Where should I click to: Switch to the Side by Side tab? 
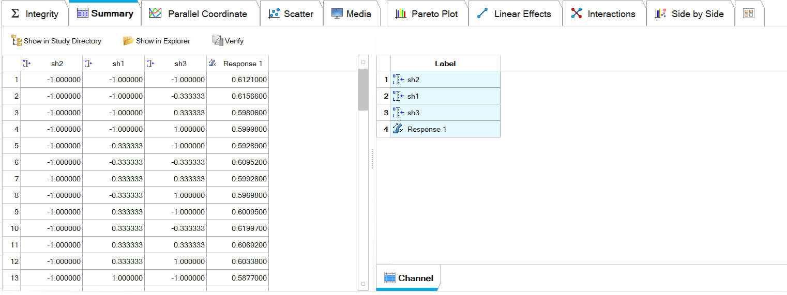click(x=690, y=14)
